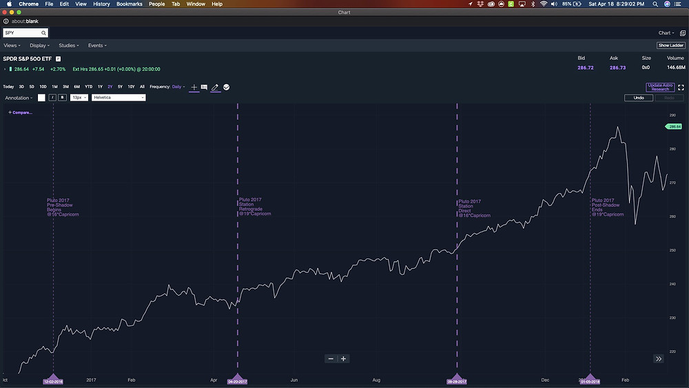Screen dimensions: 689x388
Task: Open the History menu
Action: click(101, 4)
